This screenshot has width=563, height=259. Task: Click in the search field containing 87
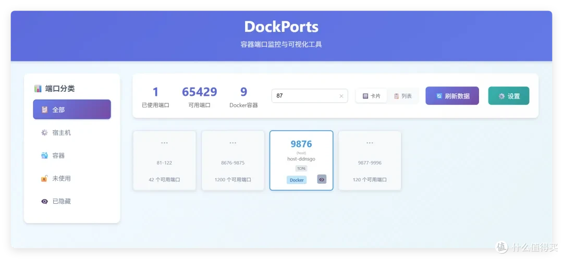[x=310, y=96]
